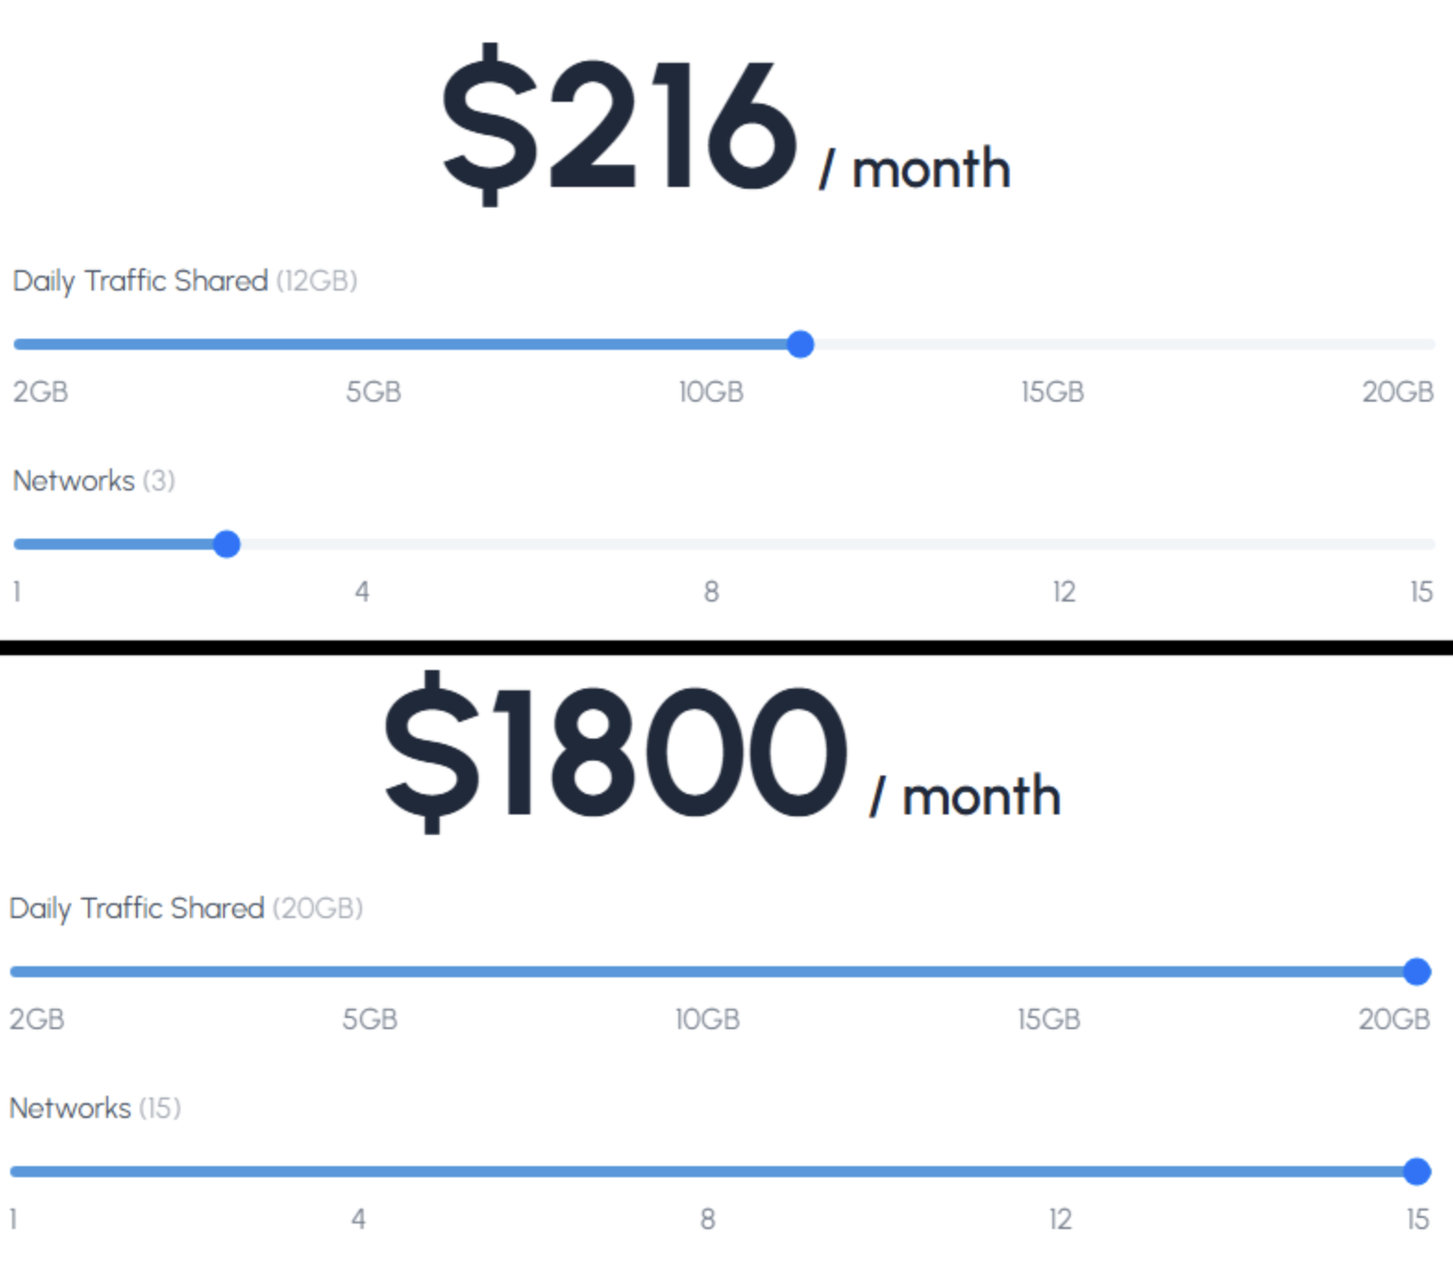Screen dimensions: 1453x1279
Task: Click the Networks slider handle set to 3
Action: point(227,544)
